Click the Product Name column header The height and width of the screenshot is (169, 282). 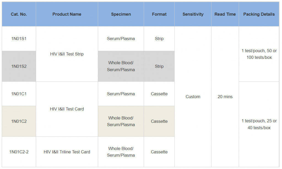(x=67, y=14)
